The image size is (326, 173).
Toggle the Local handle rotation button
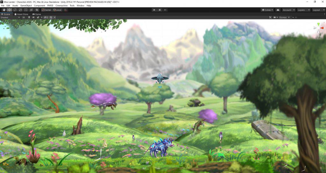pos(57,10)
